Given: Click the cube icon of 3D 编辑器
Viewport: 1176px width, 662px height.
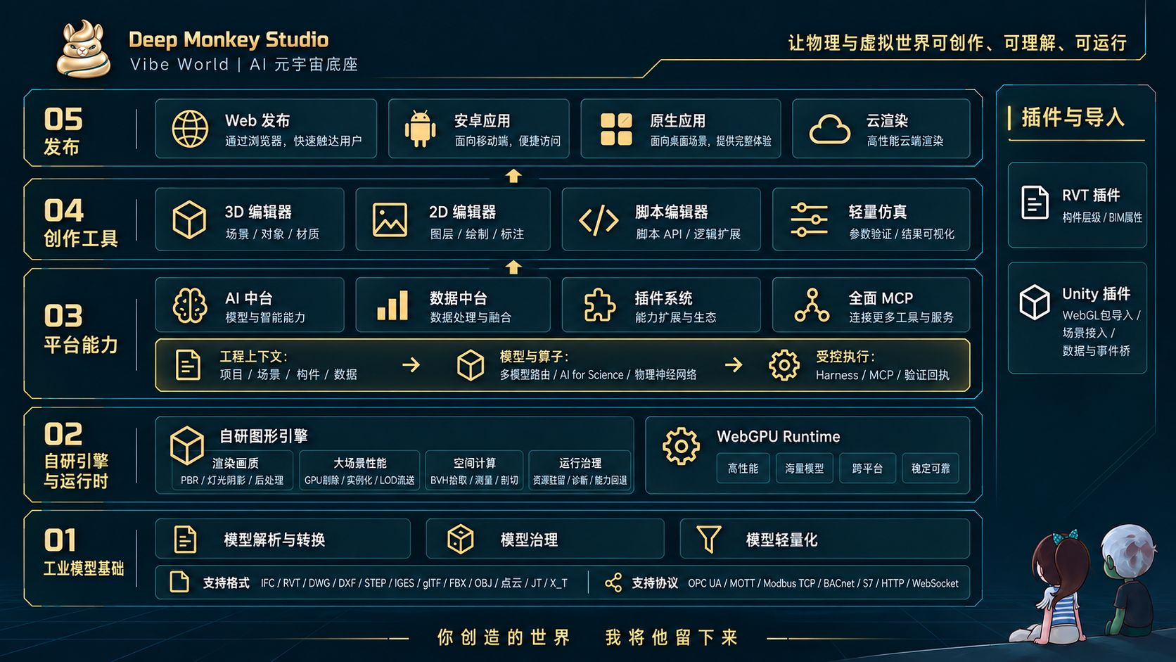Looking at the screenshot, I should coord(189,219).
